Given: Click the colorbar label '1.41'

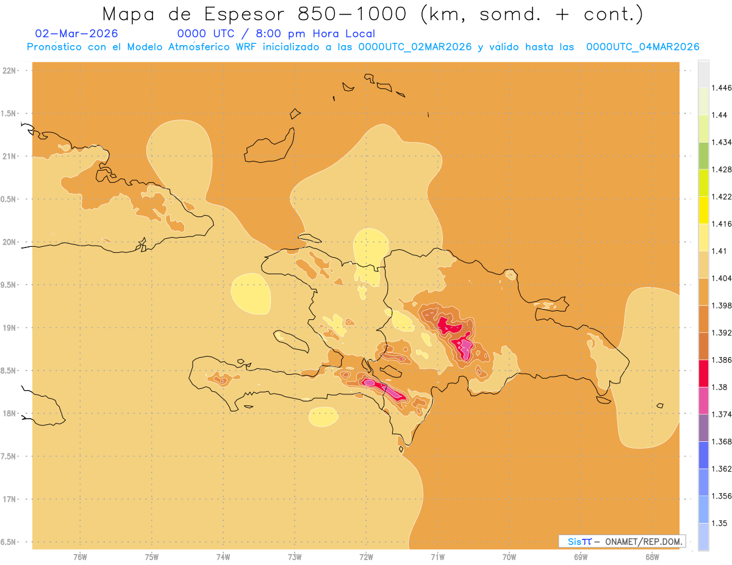Looking at the screenshot, I should coord(720,251).
